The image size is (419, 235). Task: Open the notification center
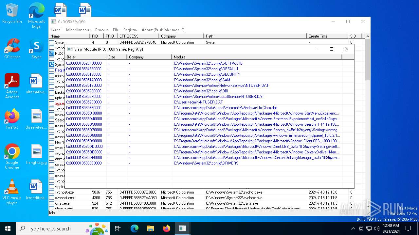408,228
